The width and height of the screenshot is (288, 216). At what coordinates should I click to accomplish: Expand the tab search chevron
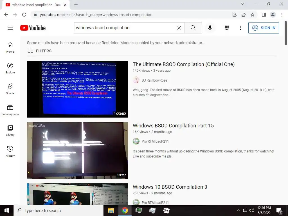tap(243, 4)
